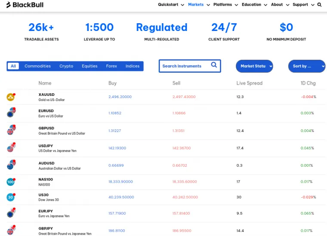Click the GBPUSD flag pair icon
The width and height of the screenshot is (327, 236).
click(x=11, y=130)
